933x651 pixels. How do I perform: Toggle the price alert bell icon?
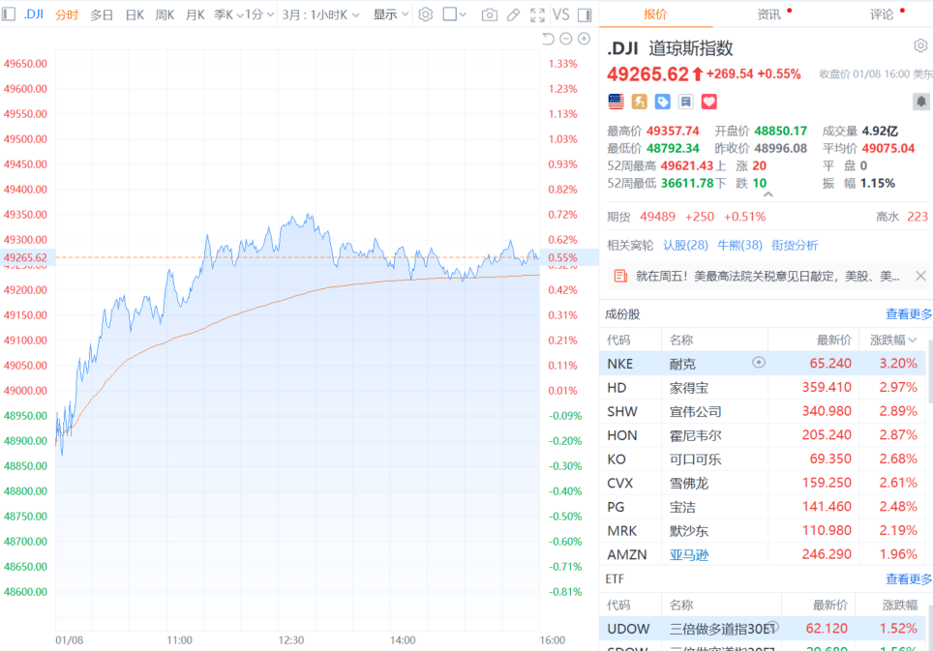[920, 101]
